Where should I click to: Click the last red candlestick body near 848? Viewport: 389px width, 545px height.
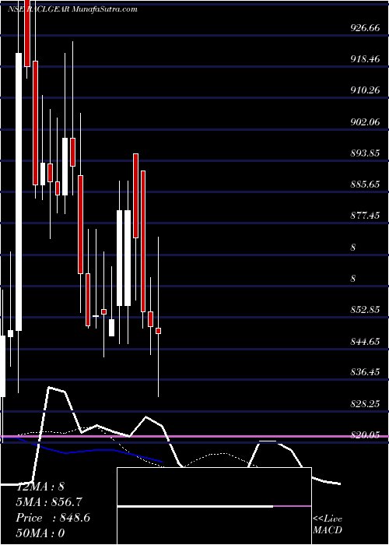point(159,331)
